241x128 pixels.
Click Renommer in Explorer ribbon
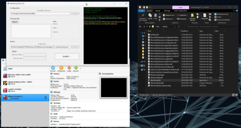click(x=182, y=19)
